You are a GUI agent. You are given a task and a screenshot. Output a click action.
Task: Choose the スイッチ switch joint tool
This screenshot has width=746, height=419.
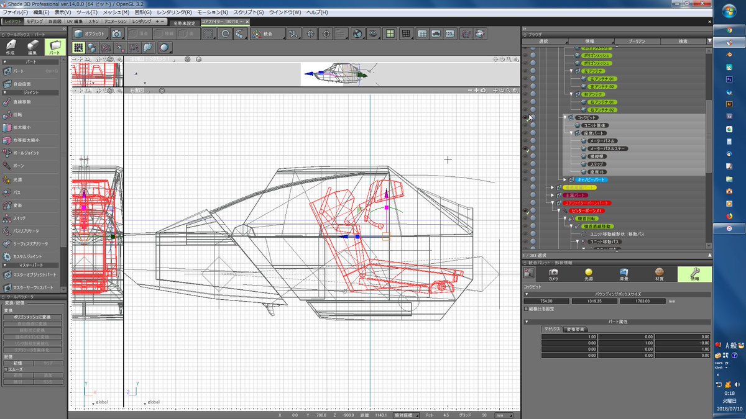[x=30, y=218]
